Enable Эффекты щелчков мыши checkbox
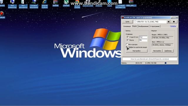Screen dimensions: 188x106 tap(127, 47)
